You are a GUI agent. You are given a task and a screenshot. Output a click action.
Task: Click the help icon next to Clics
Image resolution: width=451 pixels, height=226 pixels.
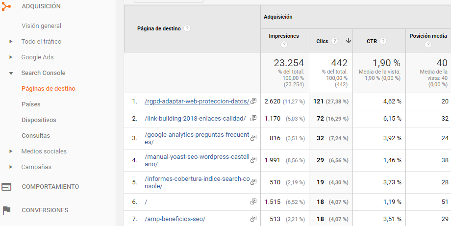[334, 41]
